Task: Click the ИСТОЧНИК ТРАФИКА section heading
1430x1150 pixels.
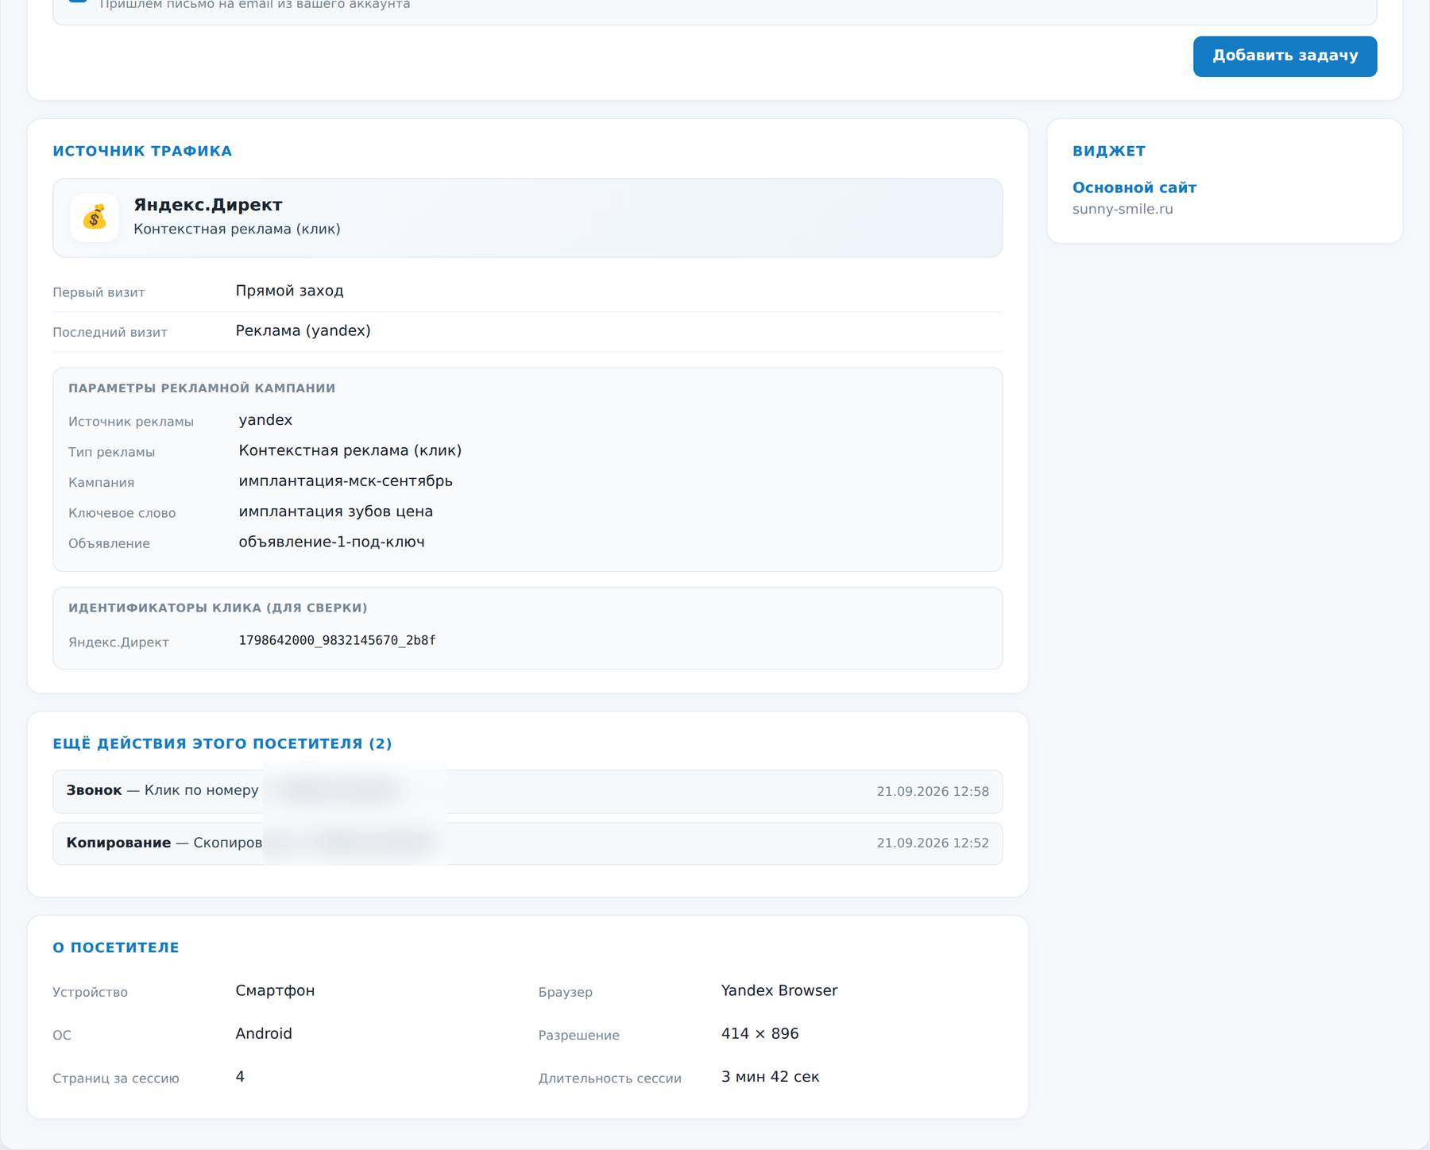Action: pos(142,151)
